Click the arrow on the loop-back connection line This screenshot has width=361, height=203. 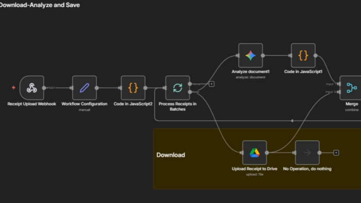[292, 121]
